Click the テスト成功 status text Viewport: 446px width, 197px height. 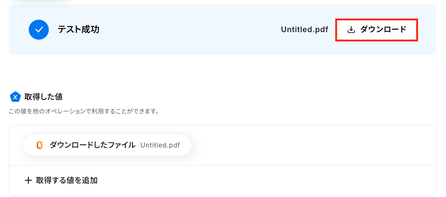point(79,30)
